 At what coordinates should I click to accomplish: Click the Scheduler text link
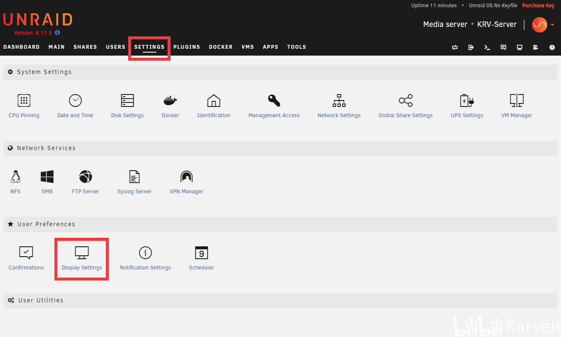pos(201,268)
